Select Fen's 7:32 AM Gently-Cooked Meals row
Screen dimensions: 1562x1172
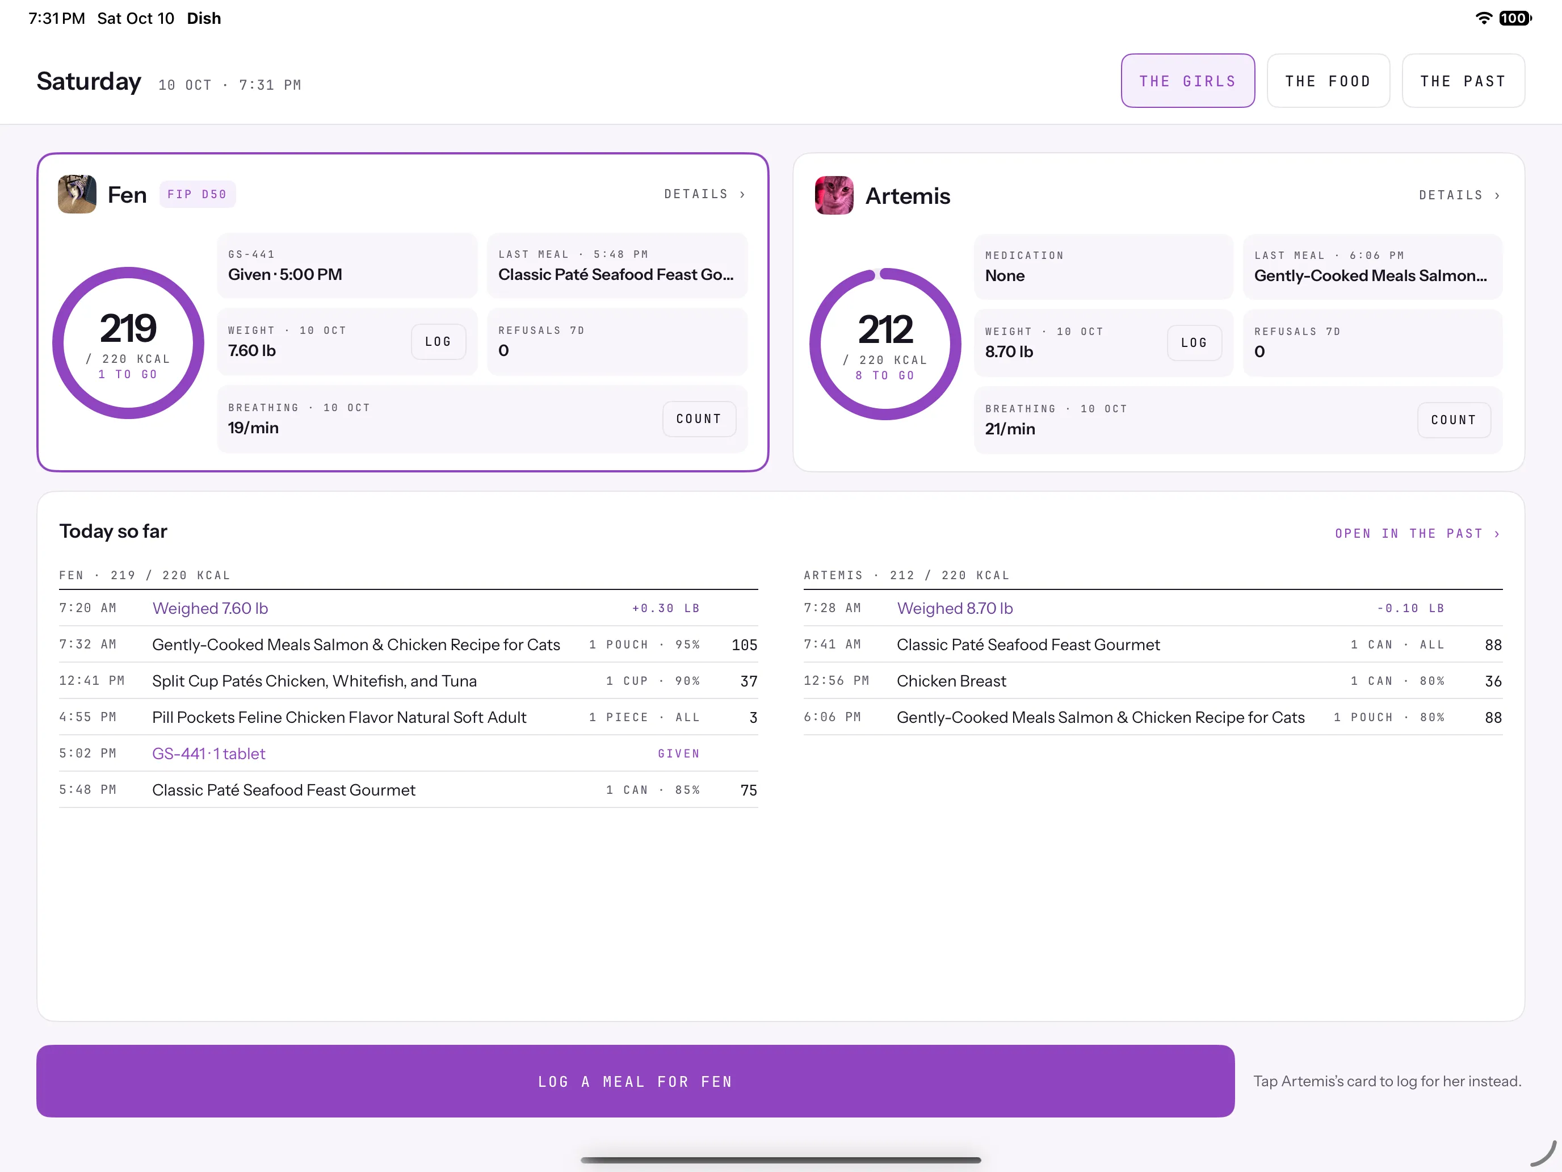[409, 644]
